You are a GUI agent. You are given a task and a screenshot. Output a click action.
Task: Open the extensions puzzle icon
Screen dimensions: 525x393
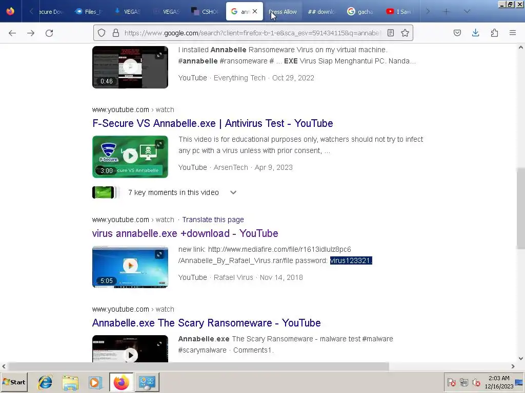tap(494, 33)
